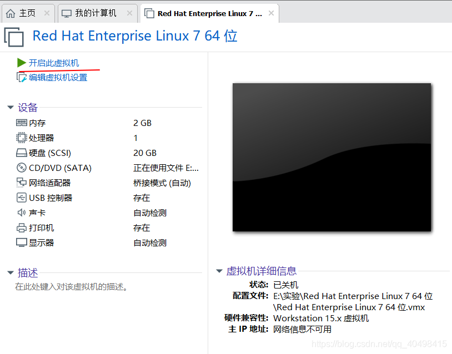452x354 pixels.
Task: Click the edit VM settings wrench icon
Action: pyautogui.click(x=22, y=77)
